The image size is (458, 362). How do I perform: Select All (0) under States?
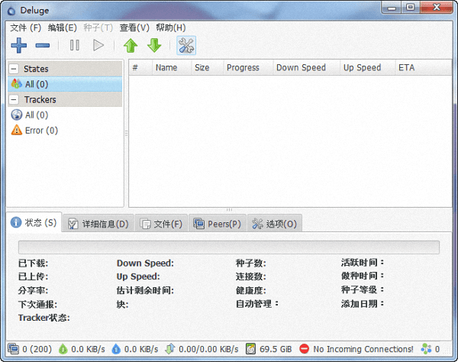65,84
